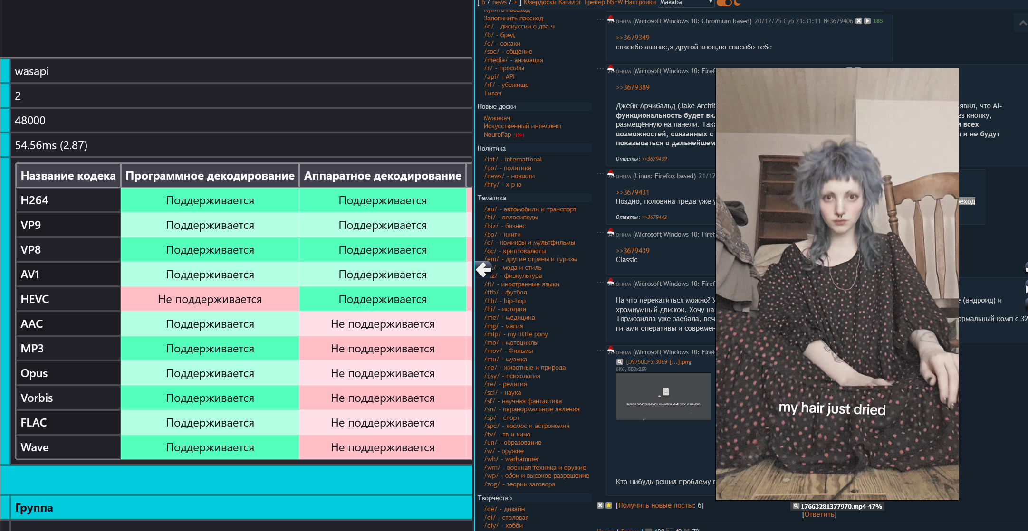This screenshot has width=1028, height=531.
Task: Open the attached png image thumbnail
Action: click(663, 396)
